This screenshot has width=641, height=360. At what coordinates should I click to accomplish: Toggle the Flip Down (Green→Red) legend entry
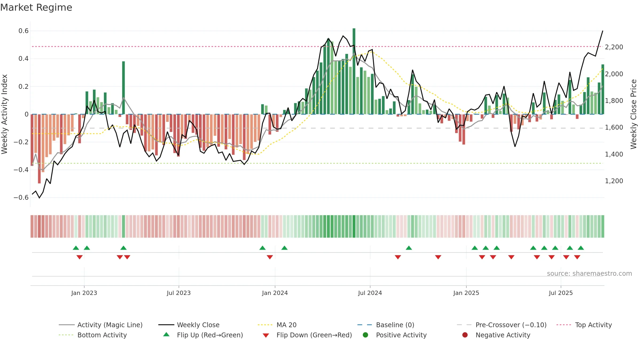[x=307, y=335]
